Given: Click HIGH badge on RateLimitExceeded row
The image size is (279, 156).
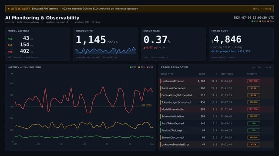Looking at the screenshot, I should (x=254, y=88).
